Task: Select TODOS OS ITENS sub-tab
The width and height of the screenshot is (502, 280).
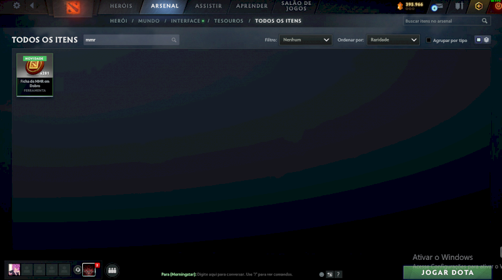Action: point(278,21)
